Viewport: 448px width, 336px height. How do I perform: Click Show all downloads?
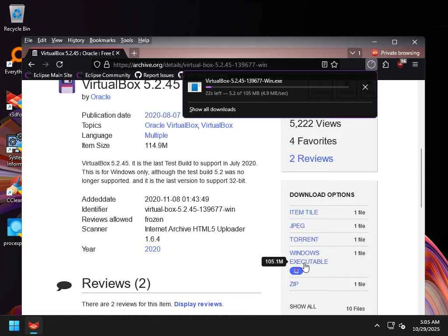tap(213, 109)
